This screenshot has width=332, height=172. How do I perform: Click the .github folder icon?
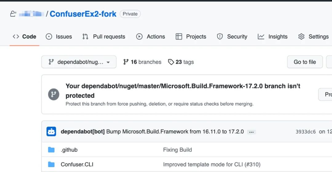coord(51,150)
